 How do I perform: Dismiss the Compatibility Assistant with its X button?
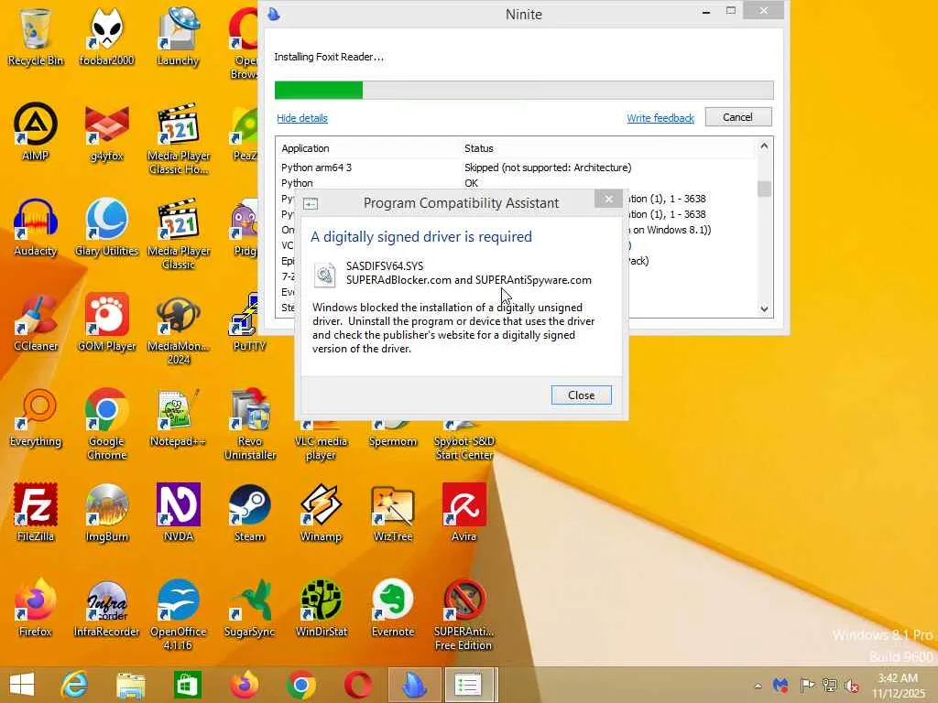(x=608, y=199)
